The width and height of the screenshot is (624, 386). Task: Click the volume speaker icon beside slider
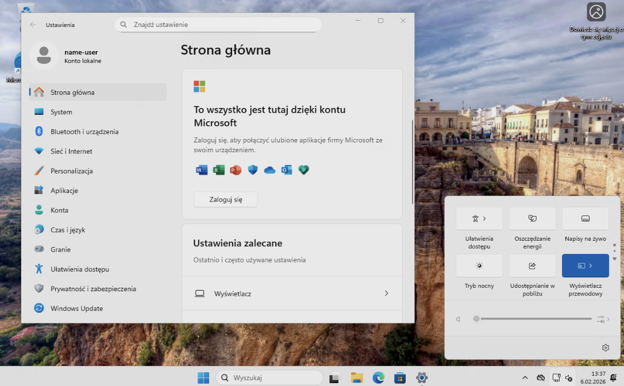click(x=459, y=319)
